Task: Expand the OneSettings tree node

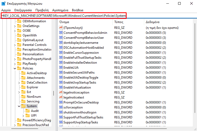Action: 15,26
